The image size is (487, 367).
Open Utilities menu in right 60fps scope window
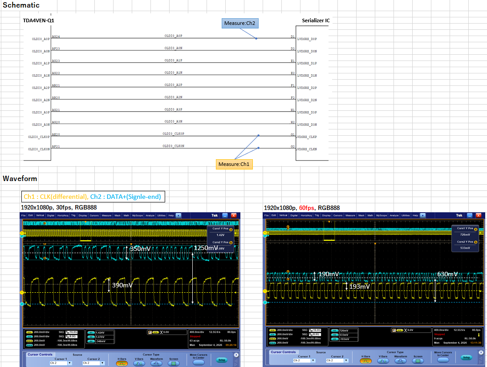(x=406, y=215)
